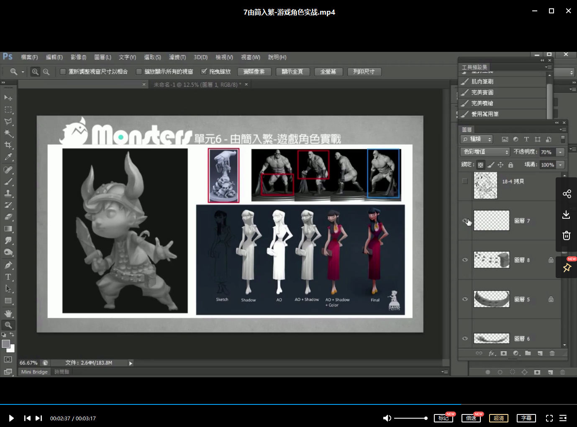Select the Type tool
This screenshot has height=427, width=577.
coord(8,277)
